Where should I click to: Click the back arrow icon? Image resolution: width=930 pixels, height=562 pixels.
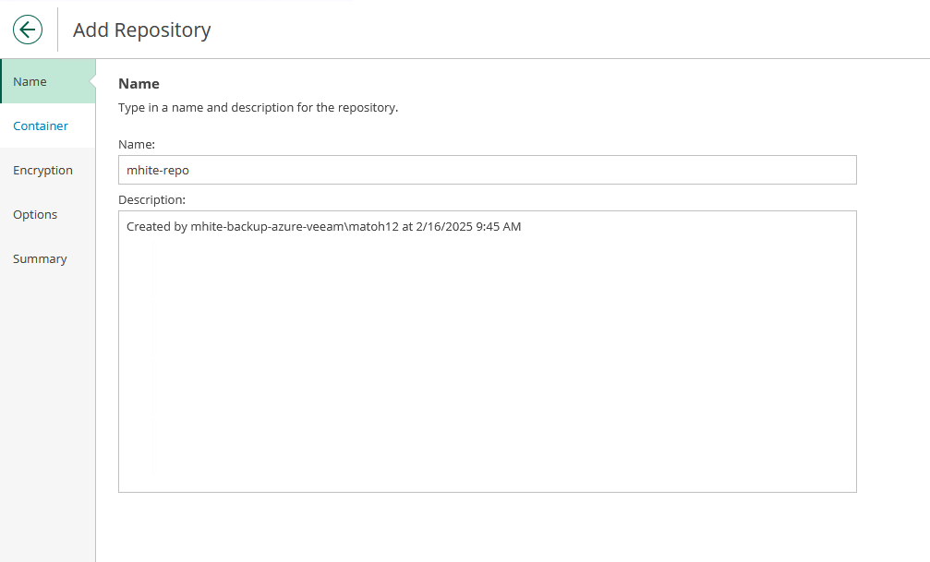coord(28,30)
